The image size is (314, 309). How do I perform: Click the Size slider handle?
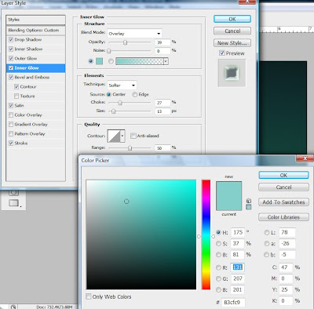[113, 111]
